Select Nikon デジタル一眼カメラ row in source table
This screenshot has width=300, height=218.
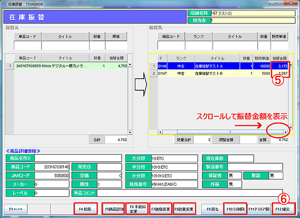pyautogui.click(x=66, y=66)
